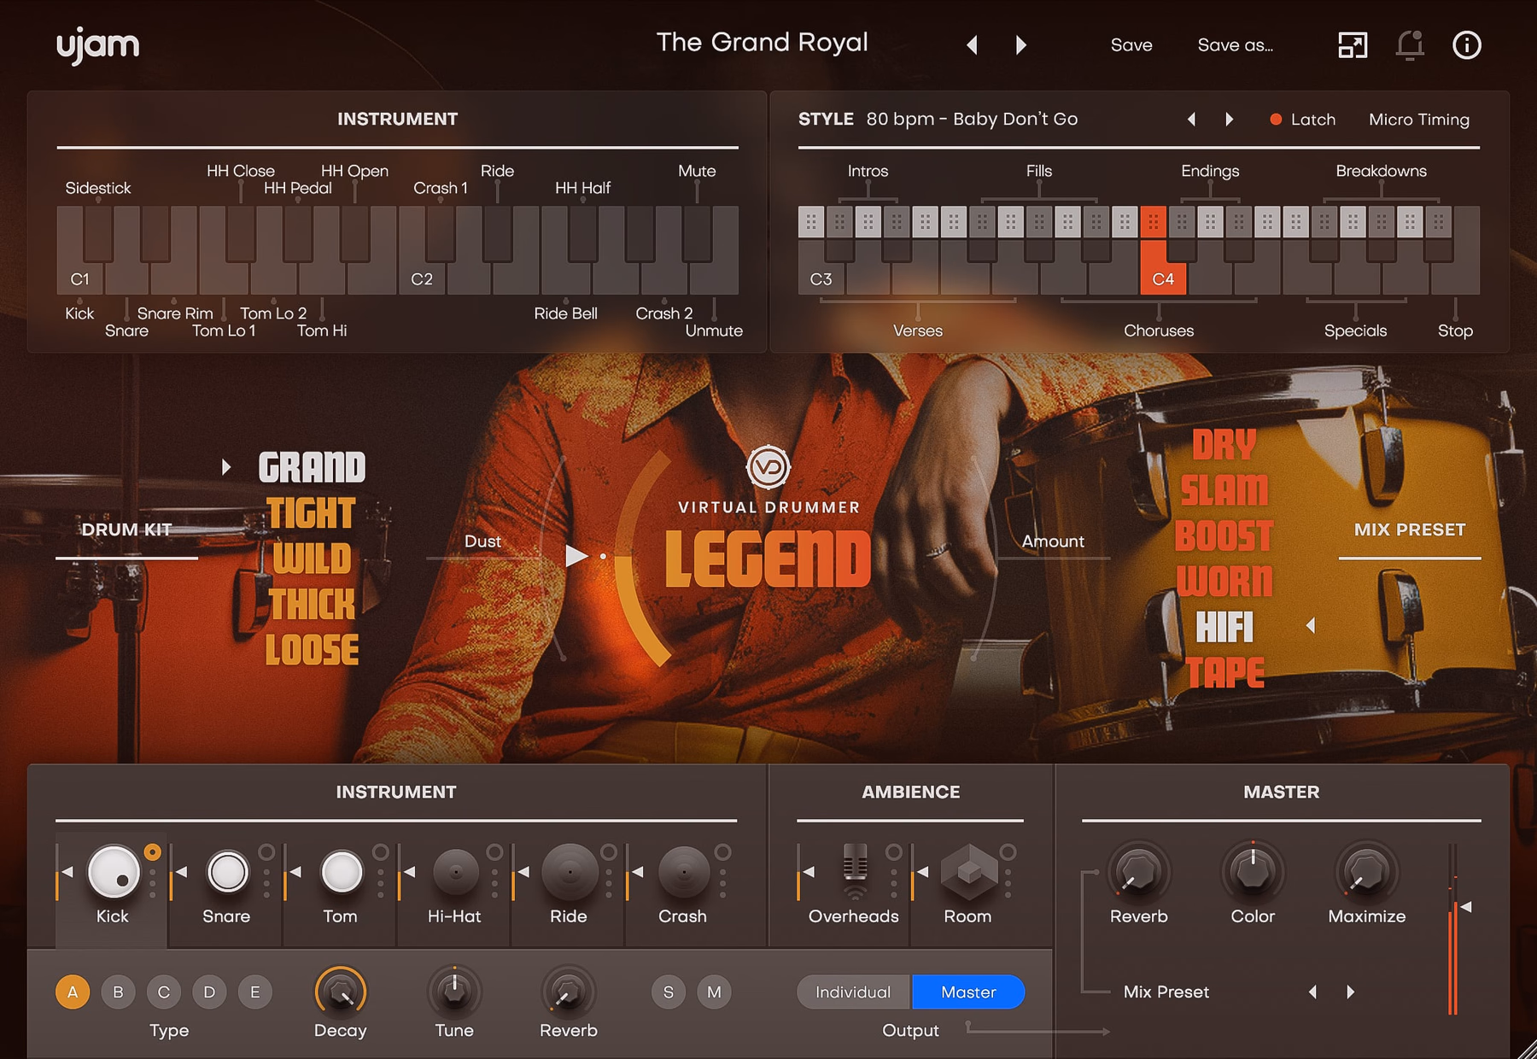
Task: Adjust the Decay knob
Action: pos(341,992)
